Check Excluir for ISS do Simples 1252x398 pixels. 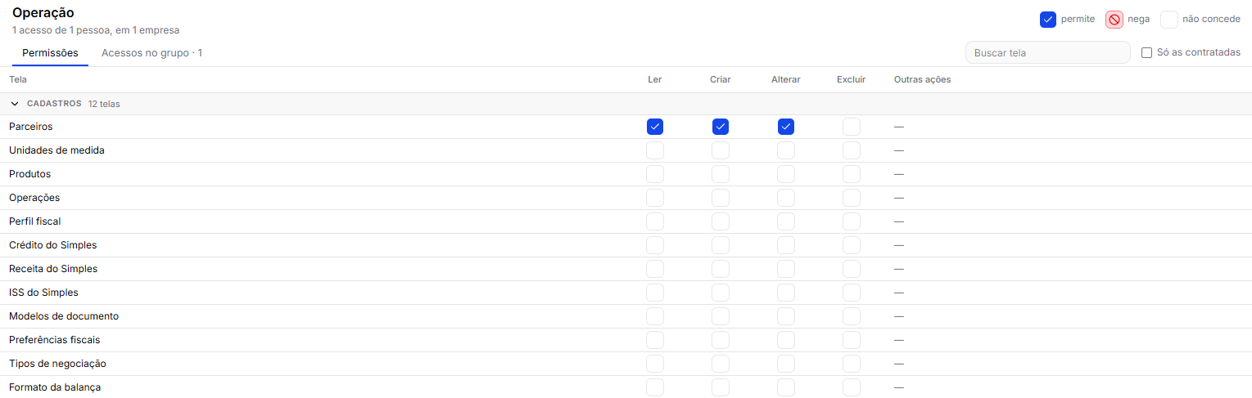click(852, 293)
